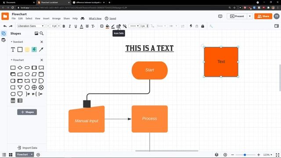Screen dimensions: 281x158
Task: Select the Text T shape tool
Action: (x=13, y=50)
